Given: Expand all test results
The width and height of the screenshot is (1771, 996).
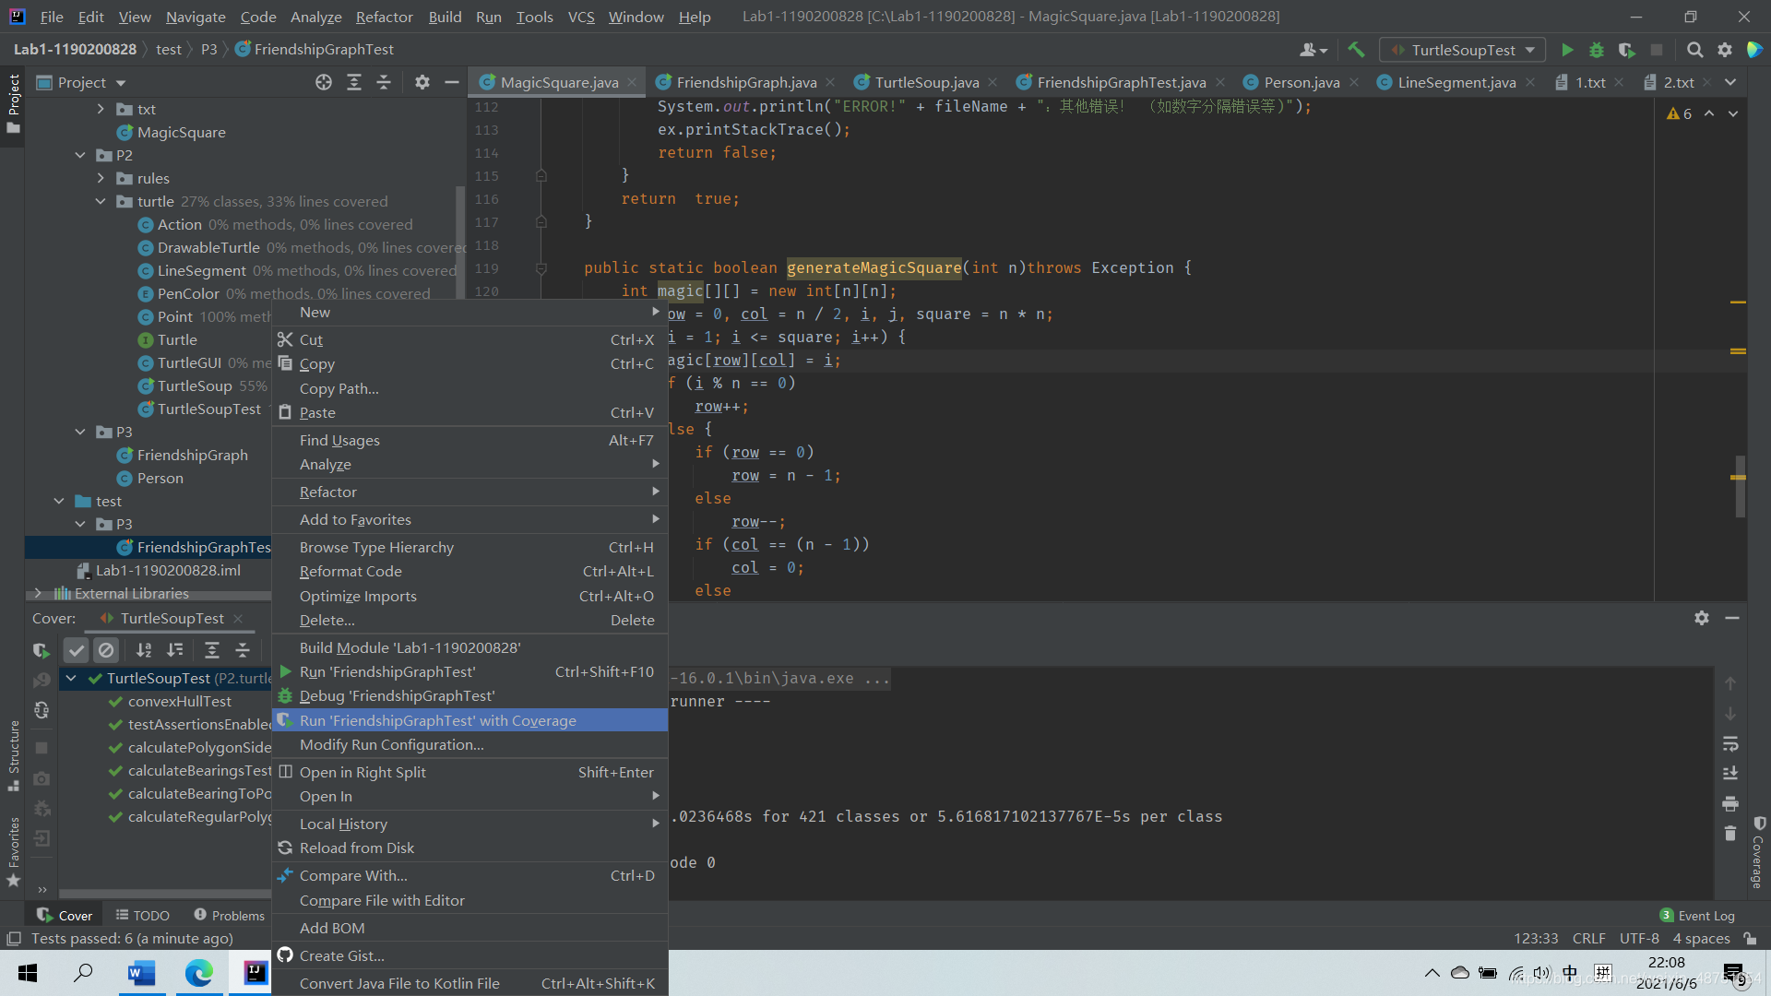Looking at the screenshot, I should click(211, 650).
